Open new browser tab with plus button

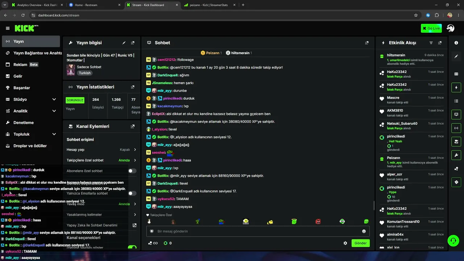[x=243, y=5]
